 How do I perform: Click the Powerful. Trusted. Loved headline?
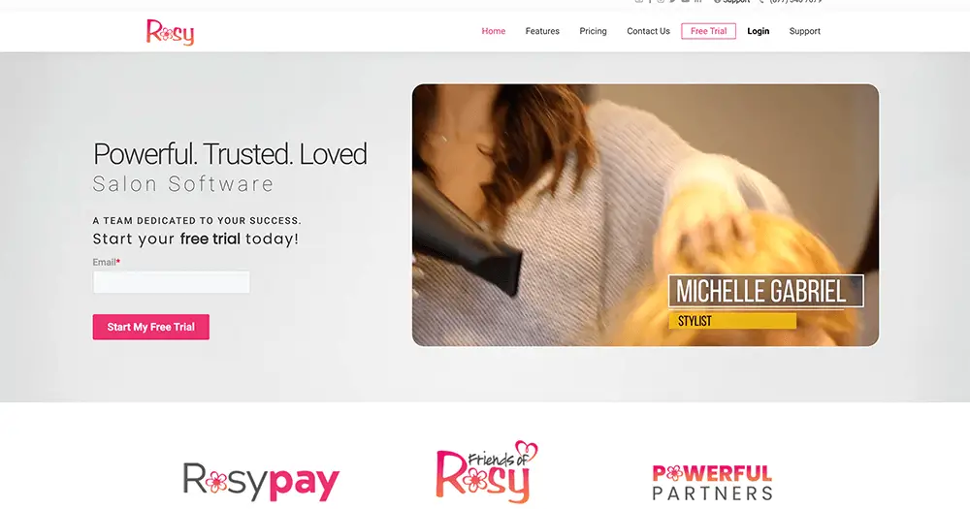click(230, 154)
